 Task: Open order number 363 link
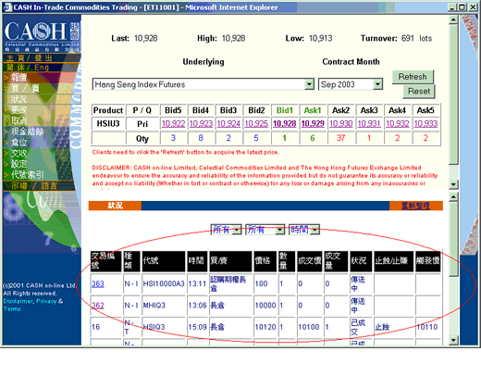98,283
